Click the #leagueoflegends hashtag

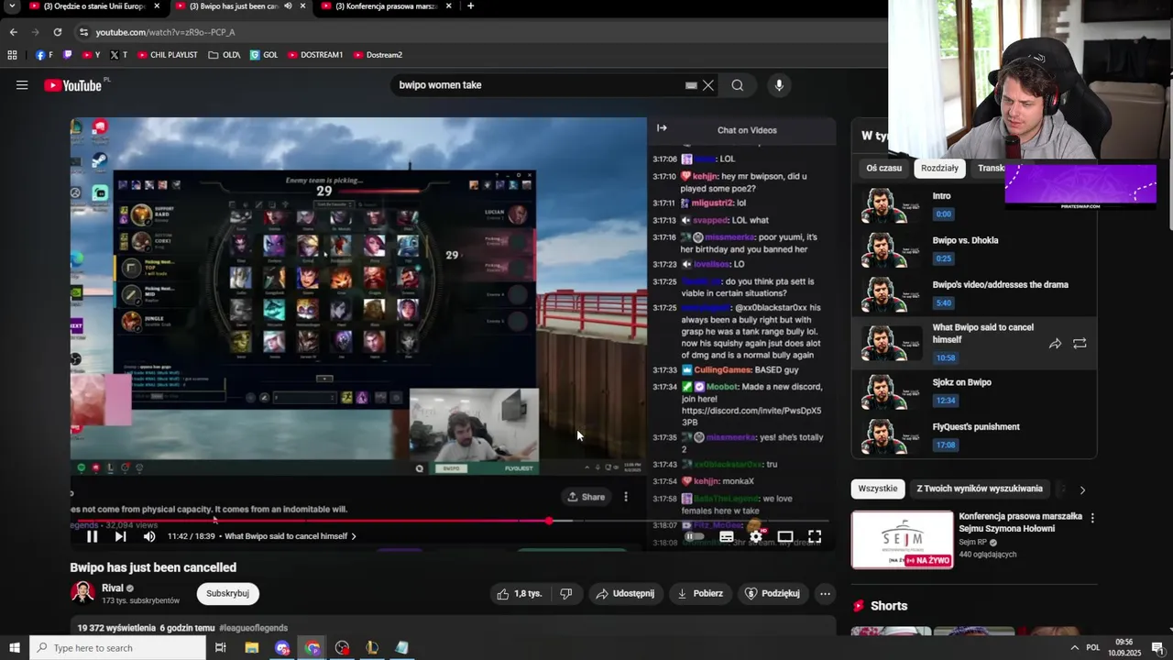point(253,628)
